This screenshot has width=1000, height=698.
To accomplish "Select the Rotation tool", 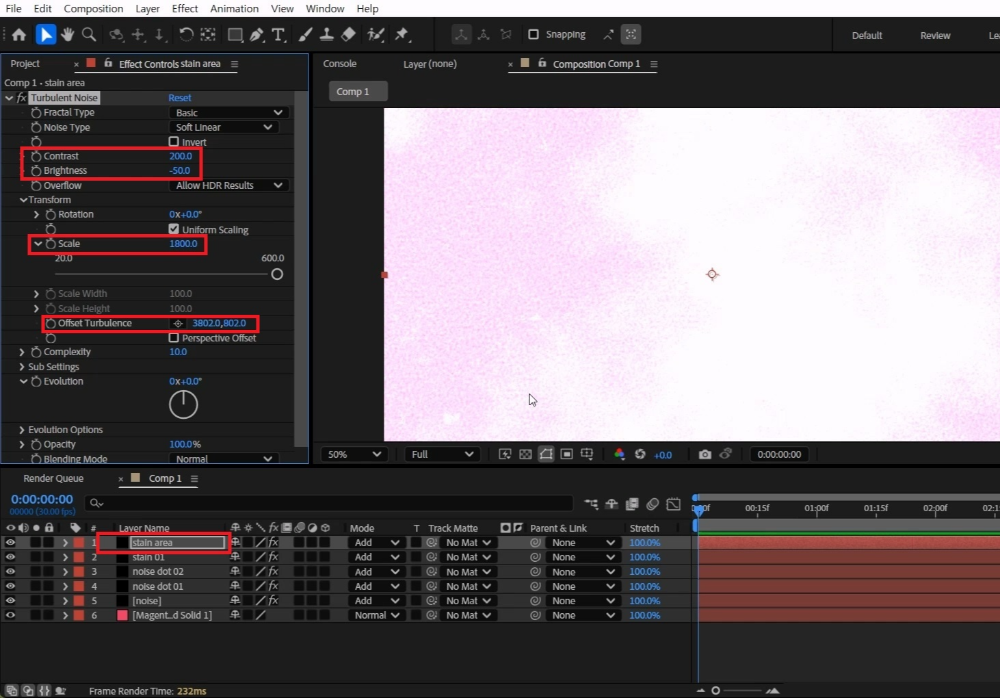I will pyautogui.click(x=185, y=34).
